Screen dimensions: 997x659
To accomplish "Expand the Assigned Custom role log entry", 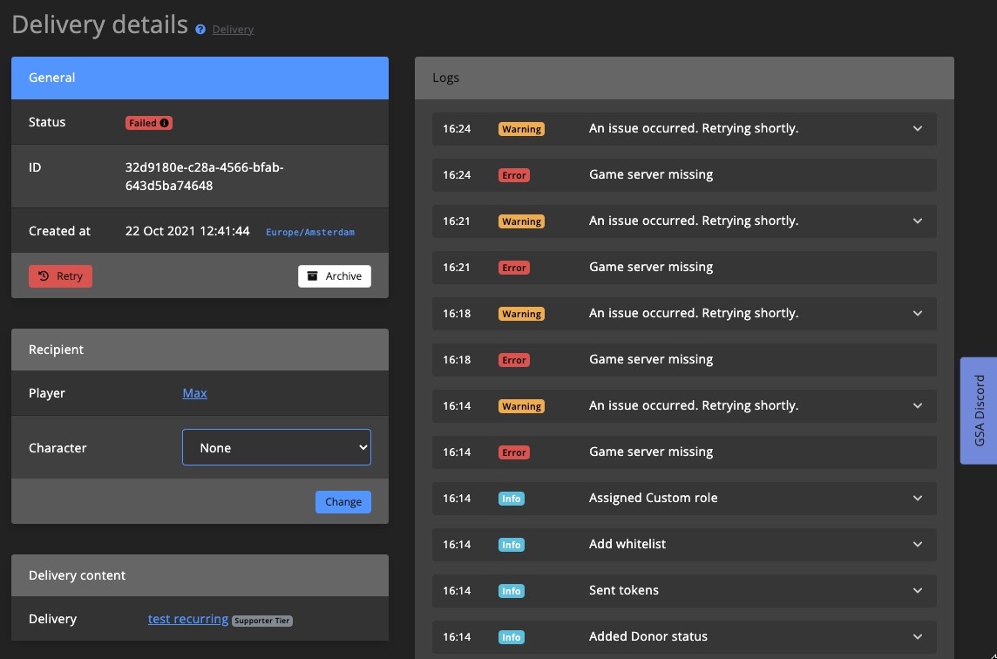I will (917, 498).
